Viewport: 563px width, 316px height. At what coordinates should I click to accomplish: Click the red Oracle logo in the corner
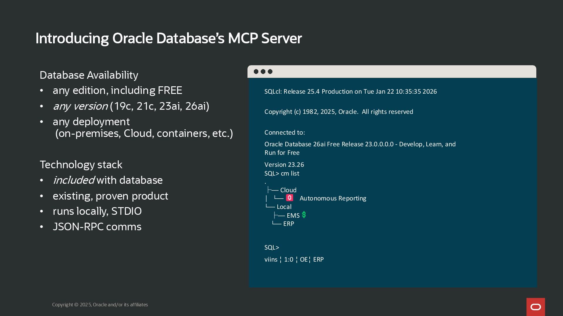[535, 307]
